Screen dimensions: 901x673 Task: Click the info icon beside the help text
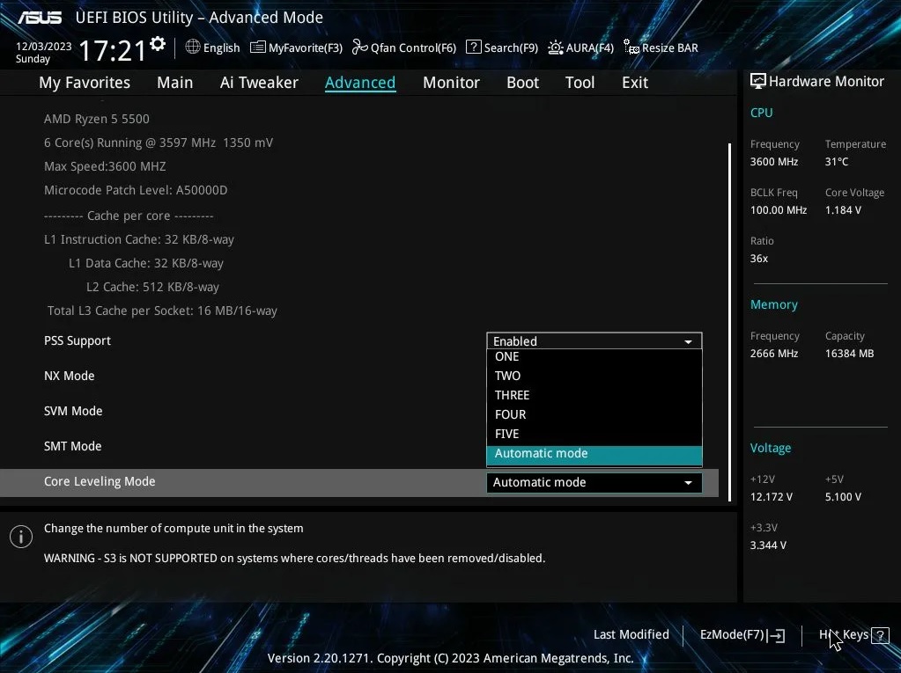click(20, 537)
